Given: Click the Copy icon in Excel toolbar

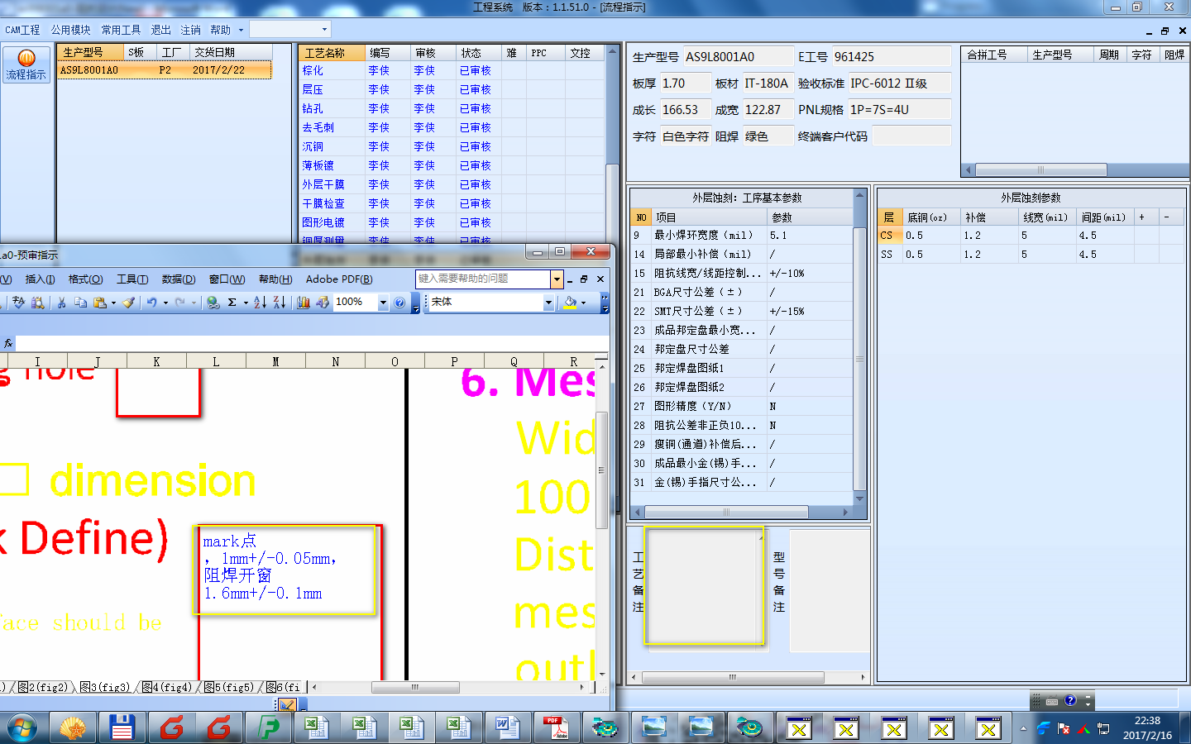Looking at the screenshot, I should (80, 303).
